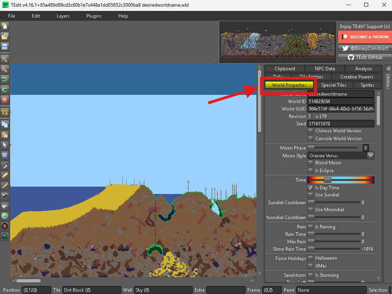Select the World Properties tab
Screen dimensions: 392x294
click(x=289, y=85)
